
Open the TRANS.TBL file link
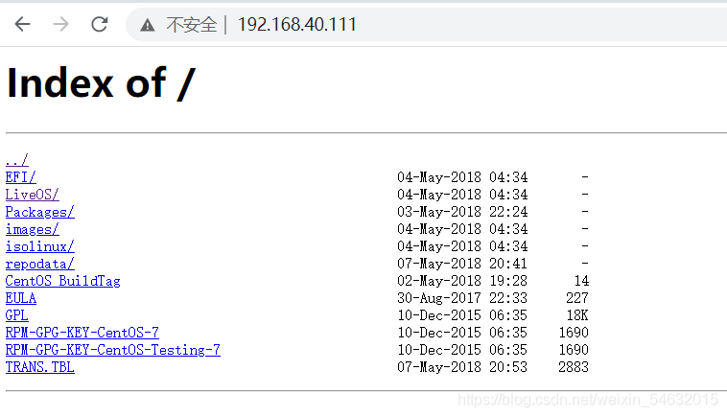[x=39, y=367]
